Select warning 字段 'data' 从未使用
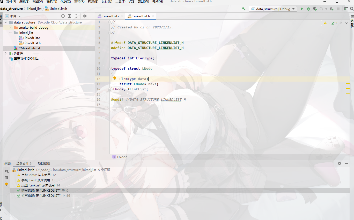 36,175
